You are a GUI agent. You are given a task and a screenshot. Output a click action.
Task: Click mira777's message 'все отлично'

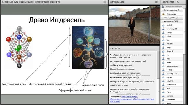[123, 85]
